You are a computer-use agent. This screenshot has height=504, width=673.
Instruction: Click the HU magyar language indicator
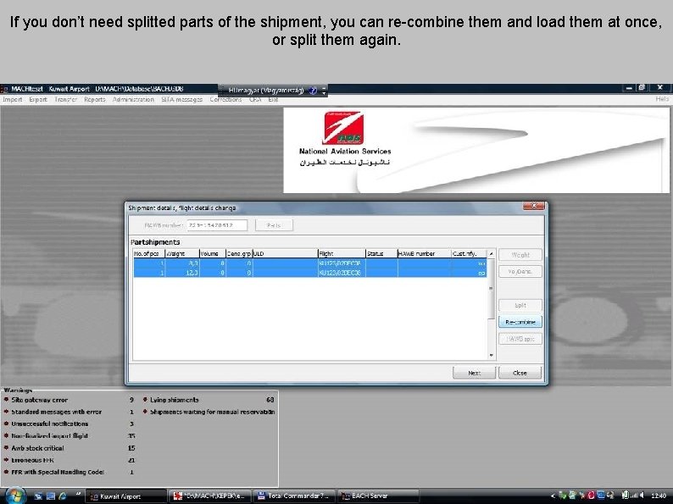pyautogui.click(x=266, y=91)
